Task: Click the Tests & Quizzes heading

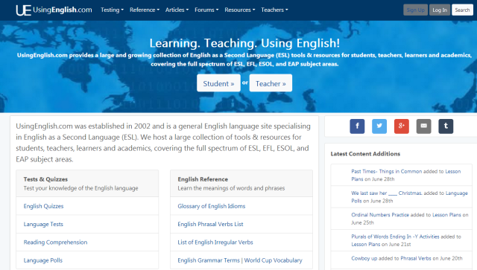Action: pyautogui.click(x=45, y=179)
